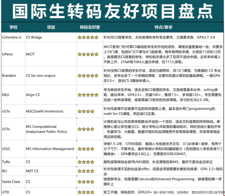This screenshot has height=196, width=225.
Task: Click star rating in MSCS Immersion row
Action: [x=86, y=111]
